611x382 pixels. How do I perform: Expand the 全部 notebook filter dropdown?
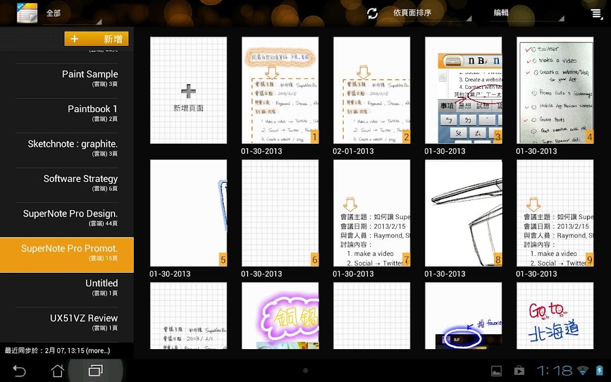point(72,13)
